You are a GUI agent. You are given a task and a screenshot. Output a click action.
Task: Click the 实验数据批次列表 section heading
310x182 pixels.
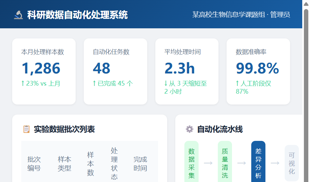click(64, 129)
